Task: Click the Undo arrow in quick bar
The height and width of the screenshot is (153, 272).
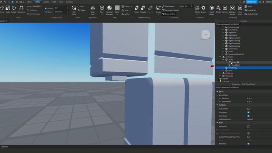Action: [x=5, y=2]
